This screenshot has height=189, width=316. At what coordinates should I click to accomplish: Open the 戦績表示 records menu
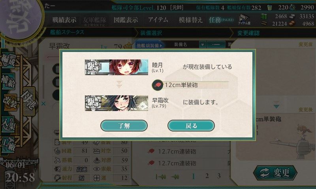pos(64,20)
